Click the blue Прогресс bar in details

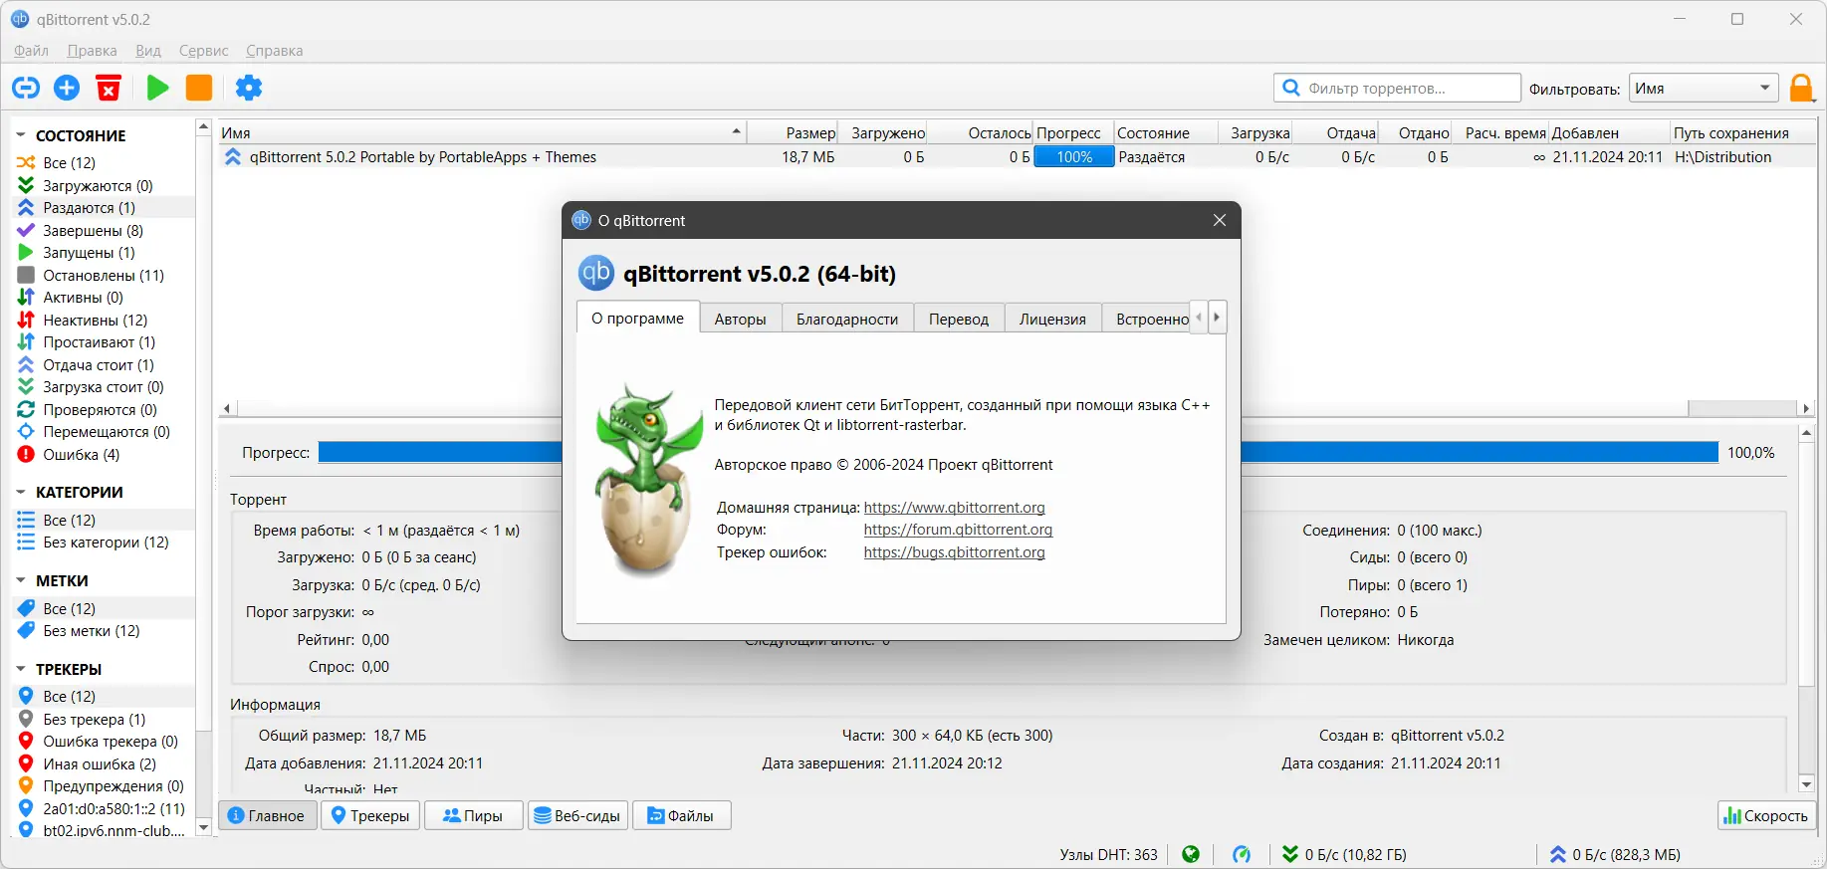click(1019, 452)
